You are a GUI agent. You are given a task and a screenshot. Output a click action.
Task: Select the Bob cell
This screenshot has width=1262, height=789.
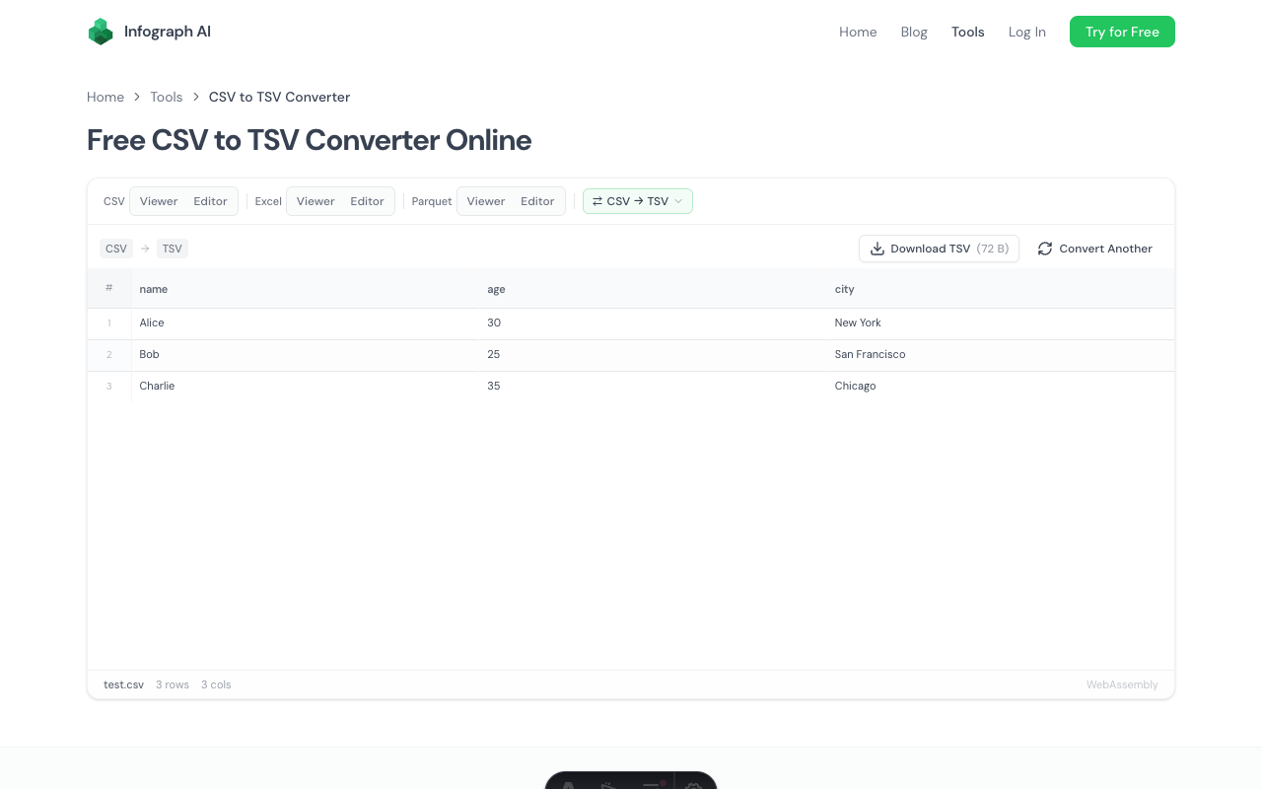click(x=305, y=354)
